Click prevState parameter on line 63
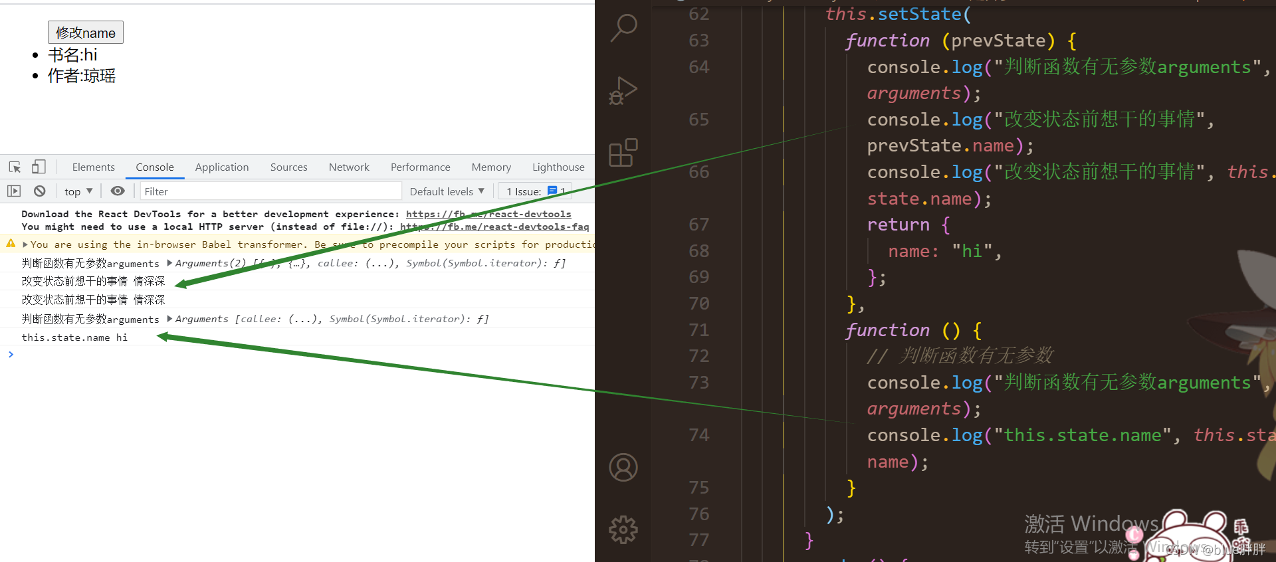Viewport: 1276px width, 562px height. point(998,41)
